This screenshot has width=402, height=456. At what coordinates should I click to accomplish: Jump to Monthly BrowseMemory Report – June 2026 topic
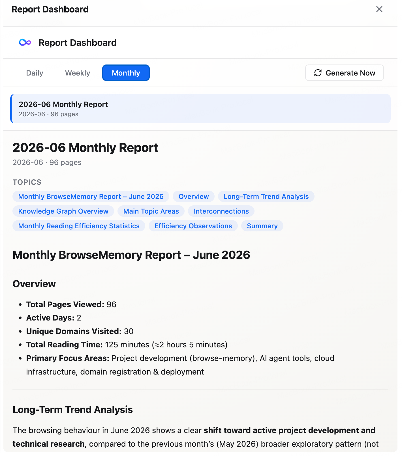tap(91, 196)
